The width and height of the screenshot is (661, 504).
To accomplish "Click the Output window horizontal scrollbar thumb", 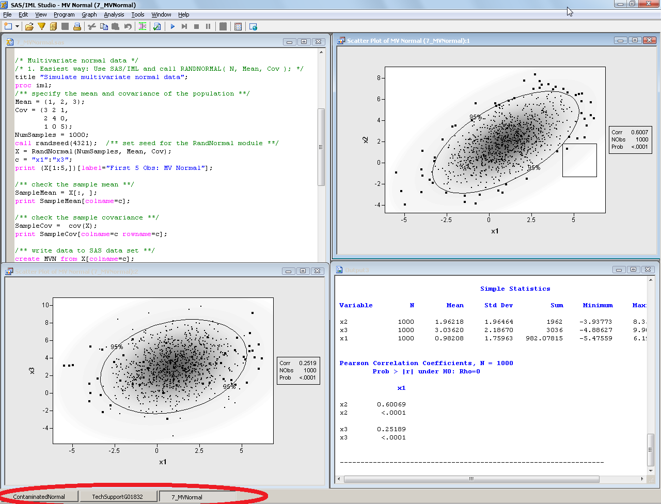I will (471, 479).
